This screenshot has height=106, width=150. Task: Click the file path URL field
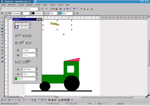click(x=19, y=9)
